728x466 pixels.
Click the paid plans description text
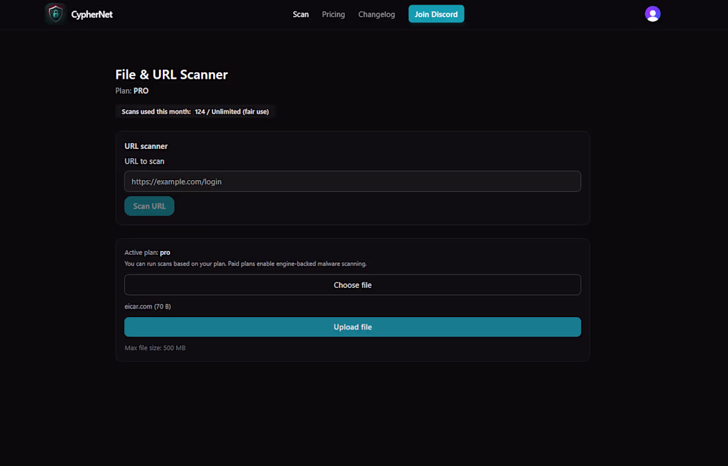(246, 263)
